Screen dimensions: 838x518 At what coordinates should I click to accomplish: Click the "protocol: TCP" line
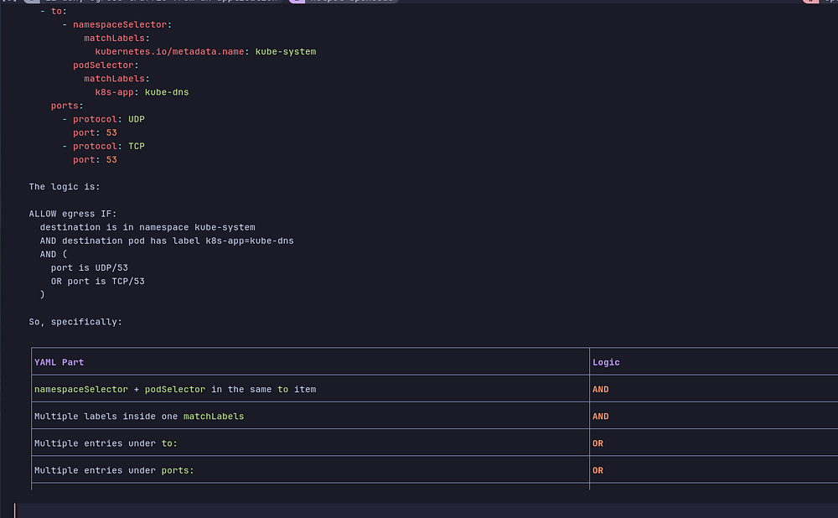pos(104,146)
